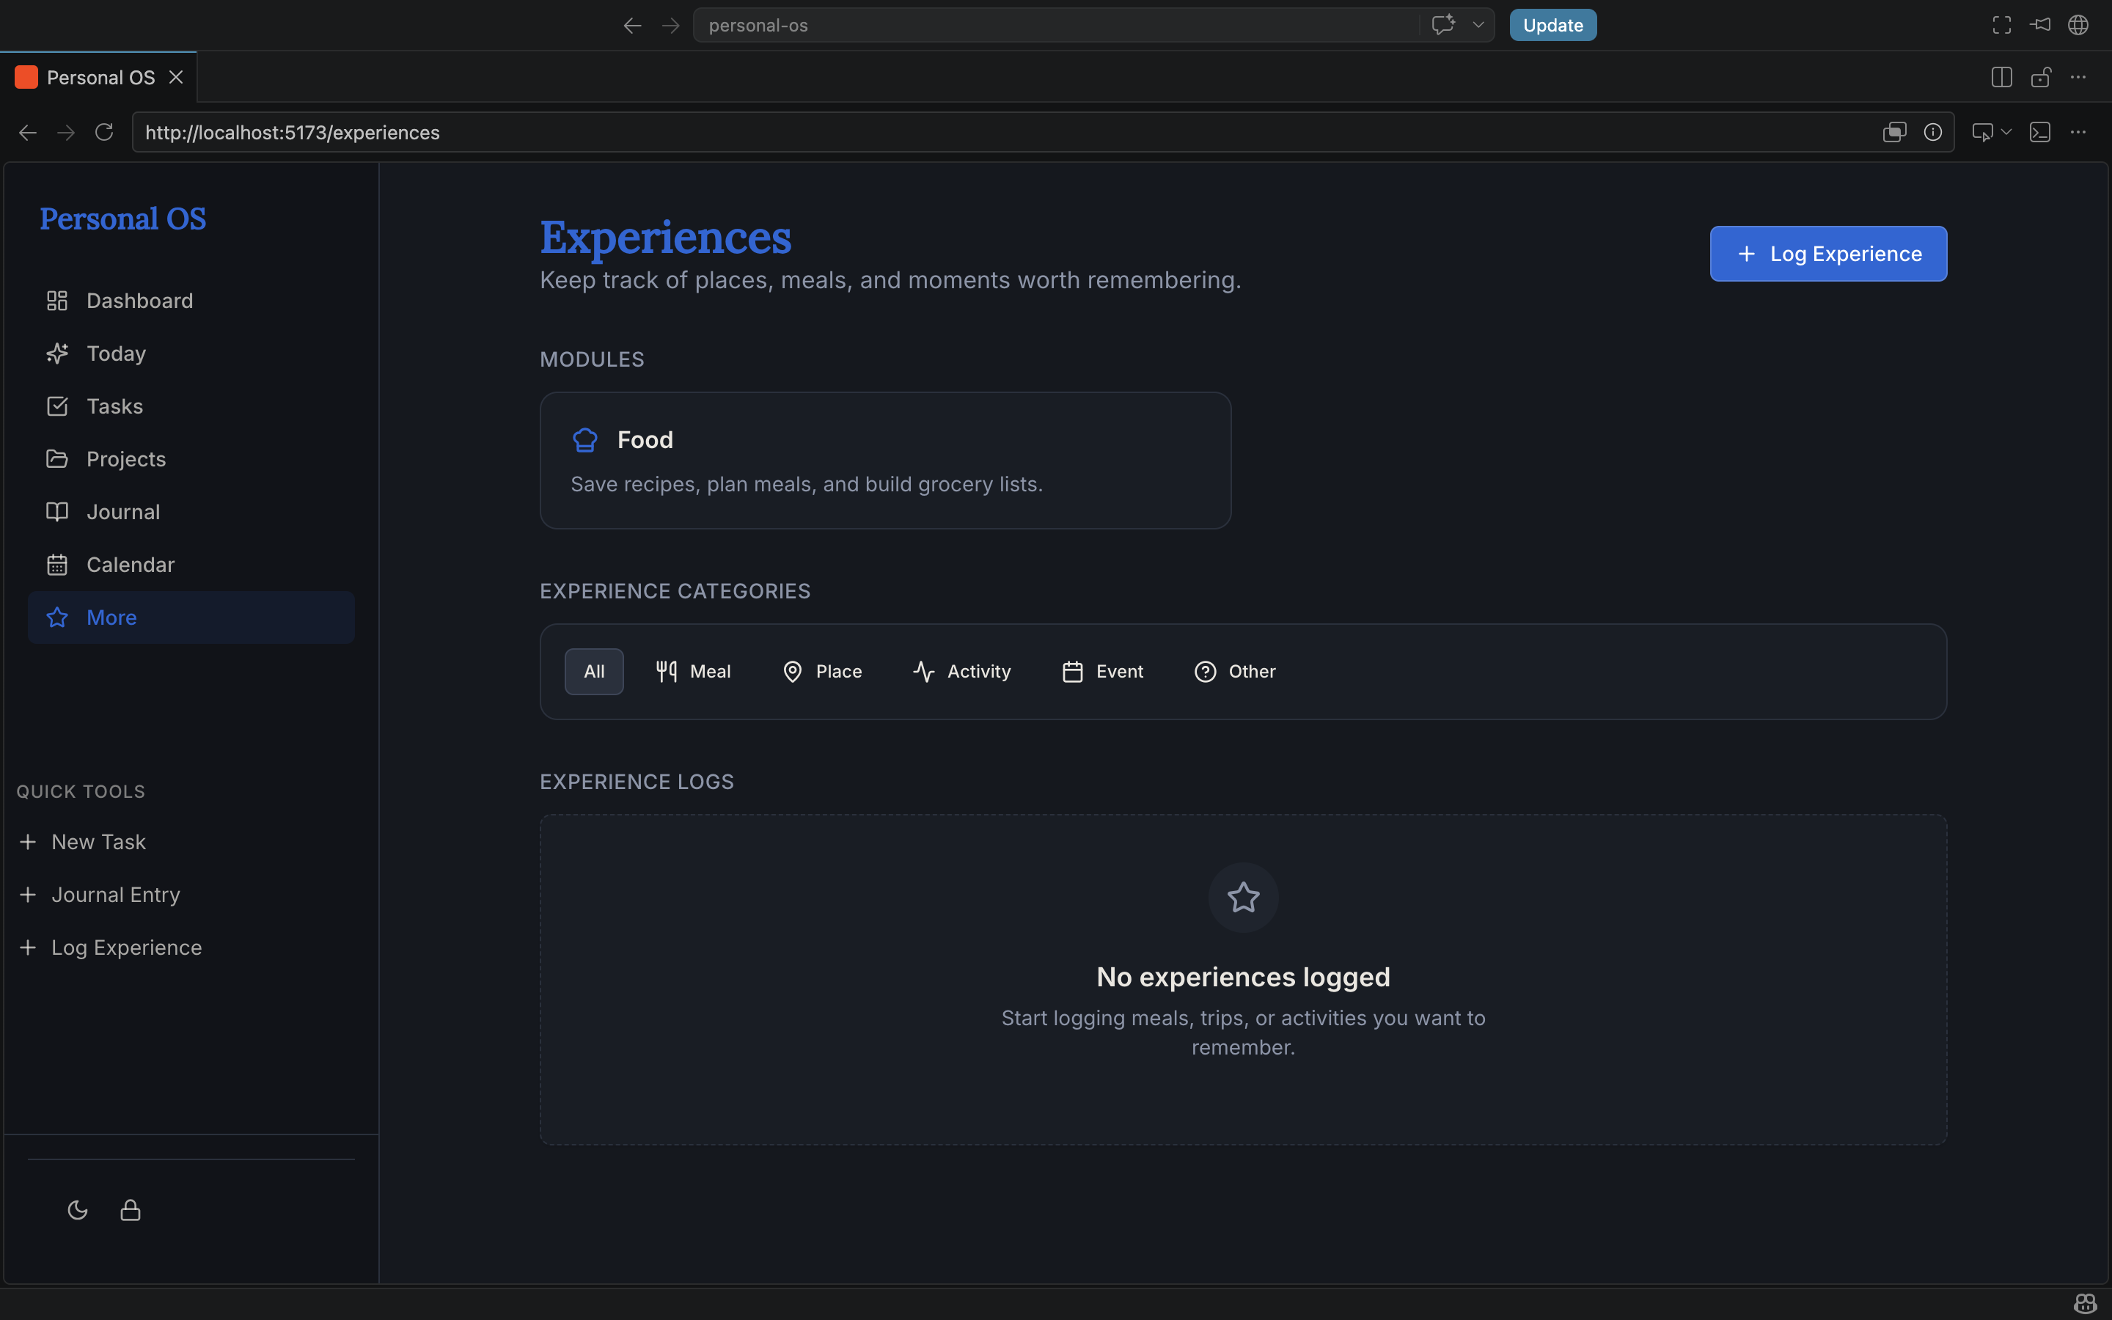Click the Food chef hat icon
The image size is (2112, 1320).
(x=584, y=440)
